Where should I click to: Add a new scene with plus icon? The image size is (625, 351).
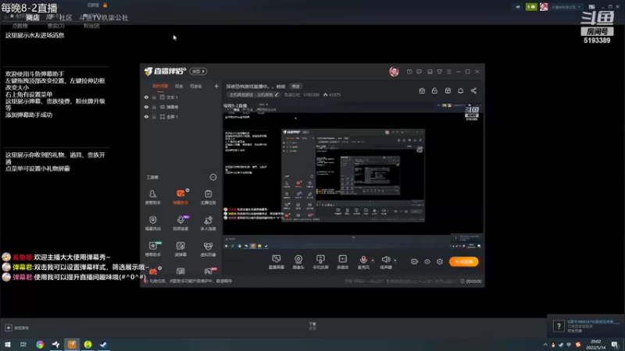[216, 86]
